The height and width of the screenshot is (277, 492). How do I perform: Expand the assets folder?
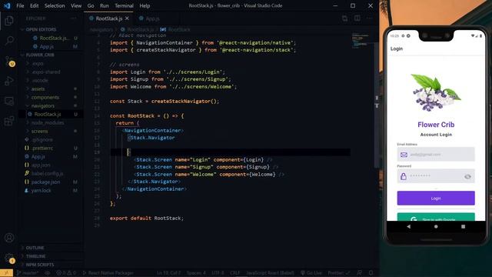tap(38, 89)
